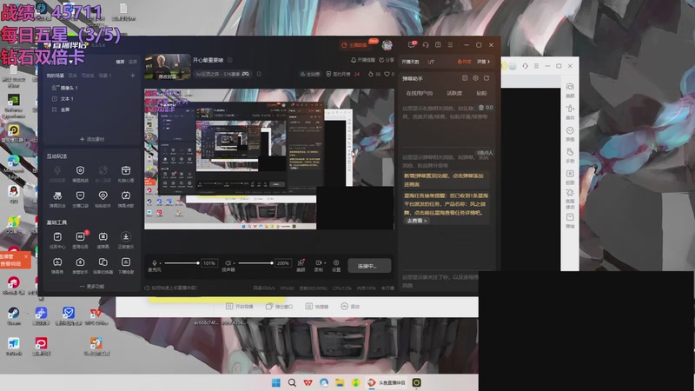Adjust microphone volume slider

182,263
